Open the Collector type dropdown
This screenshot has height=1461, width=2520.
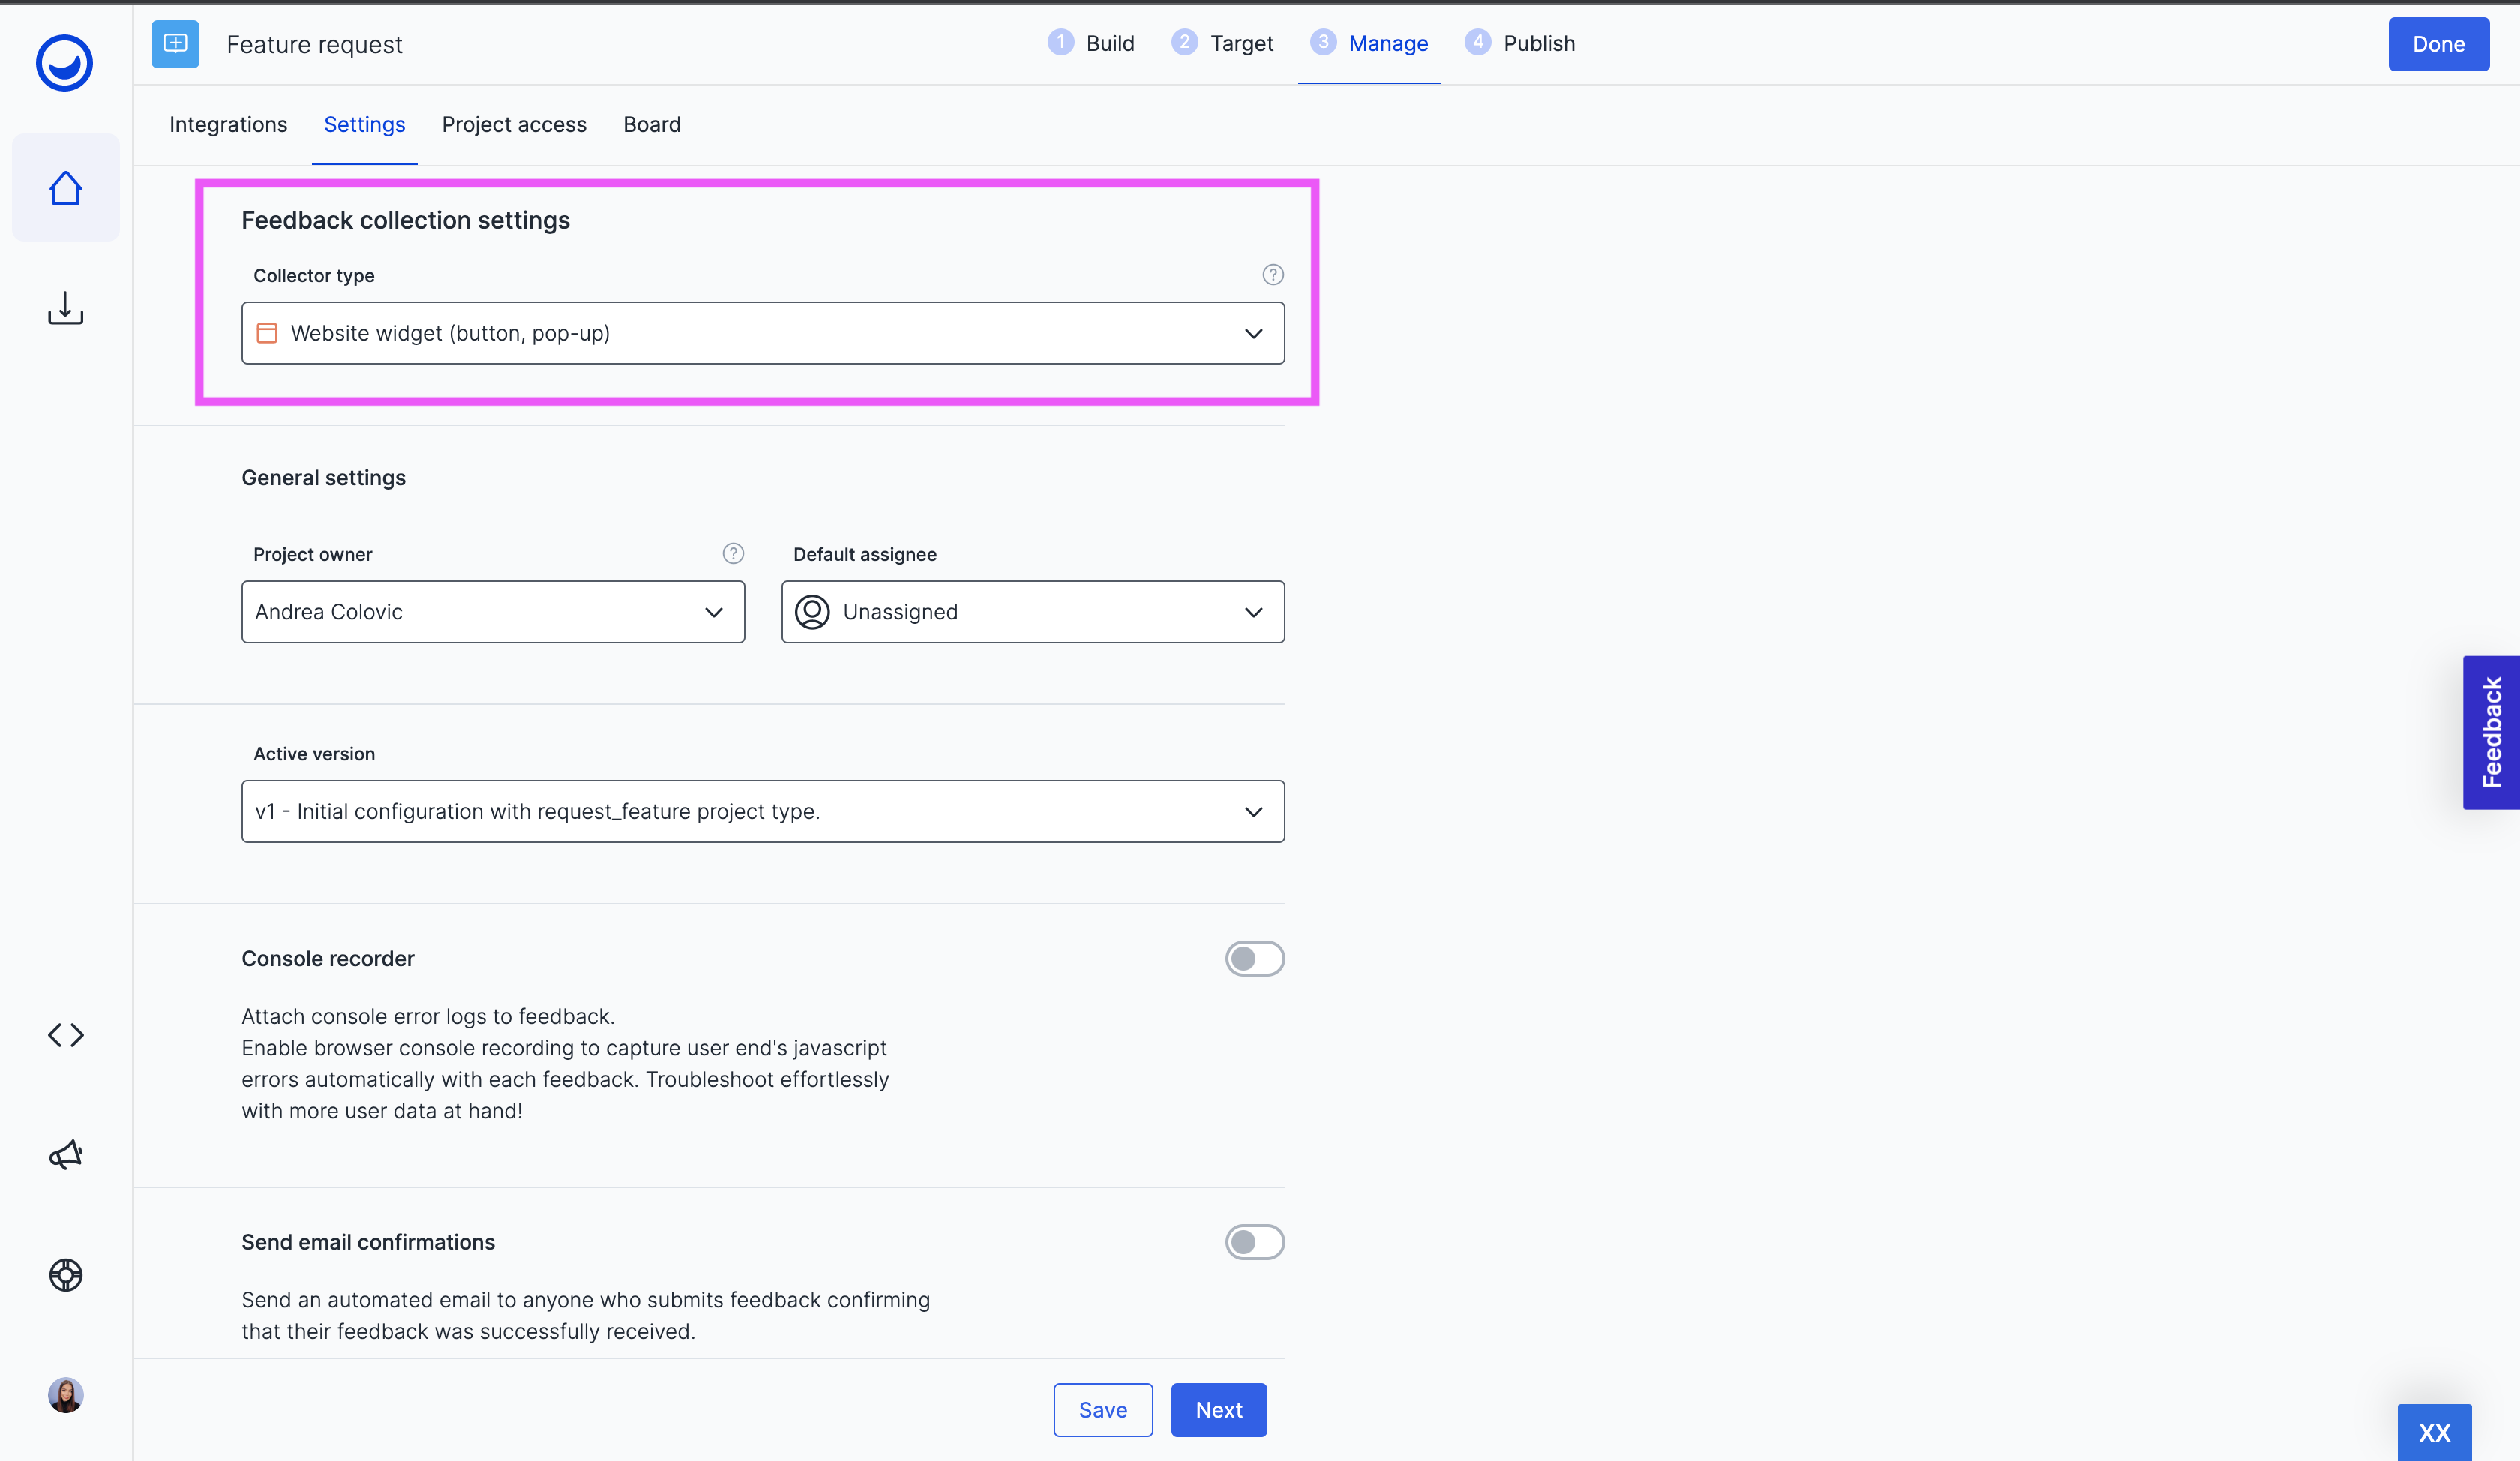point(762,333)
